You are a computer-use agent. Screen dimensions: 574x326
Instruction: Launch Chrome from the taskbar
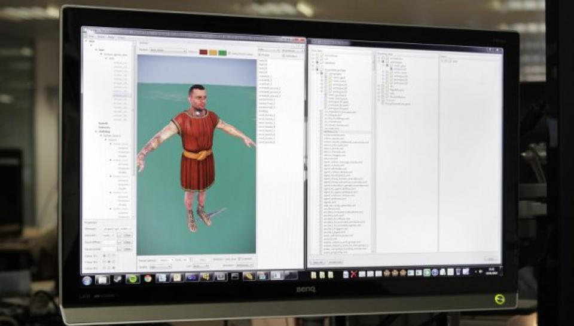(148, 278)
